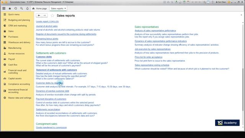Open Analysis of sales representative performance
The width and height of the screenshot is (245, 138).
point(155,31)
